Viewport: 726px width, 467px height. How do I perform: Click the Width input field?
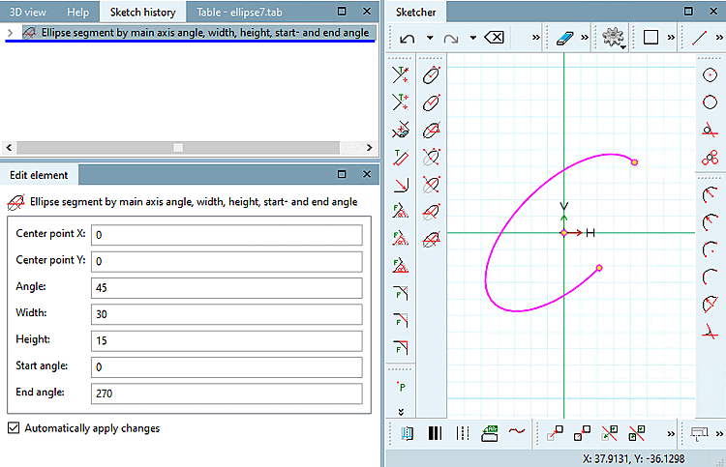(225, 313)
